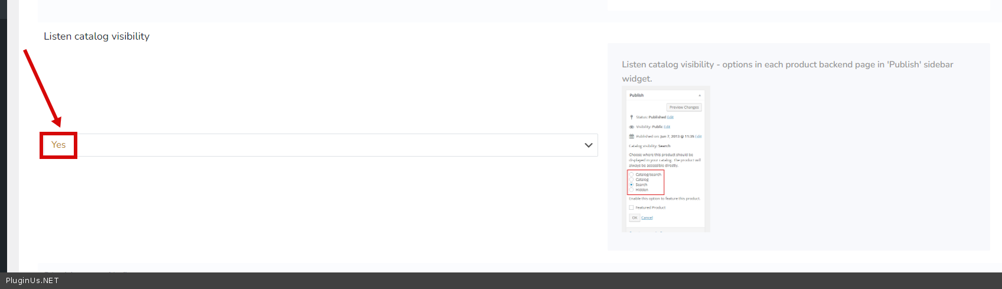Select the Catalog/search radio option

[631, 175]
